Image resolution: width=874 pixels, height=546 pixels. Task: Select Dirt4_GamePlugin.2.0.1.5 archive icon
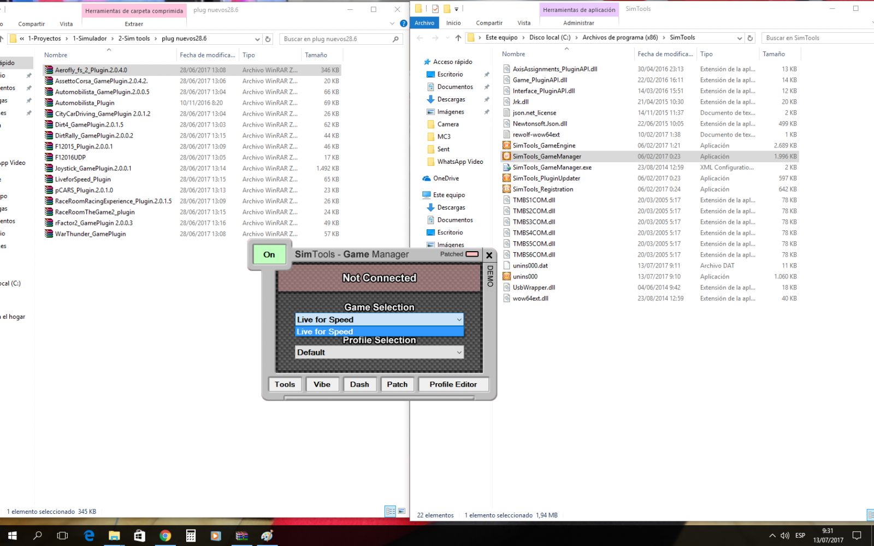49,124
